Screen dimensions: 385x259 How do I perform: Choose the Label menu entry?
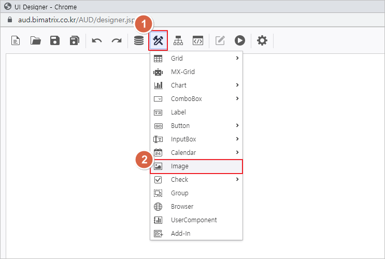(x=178, y=112)
